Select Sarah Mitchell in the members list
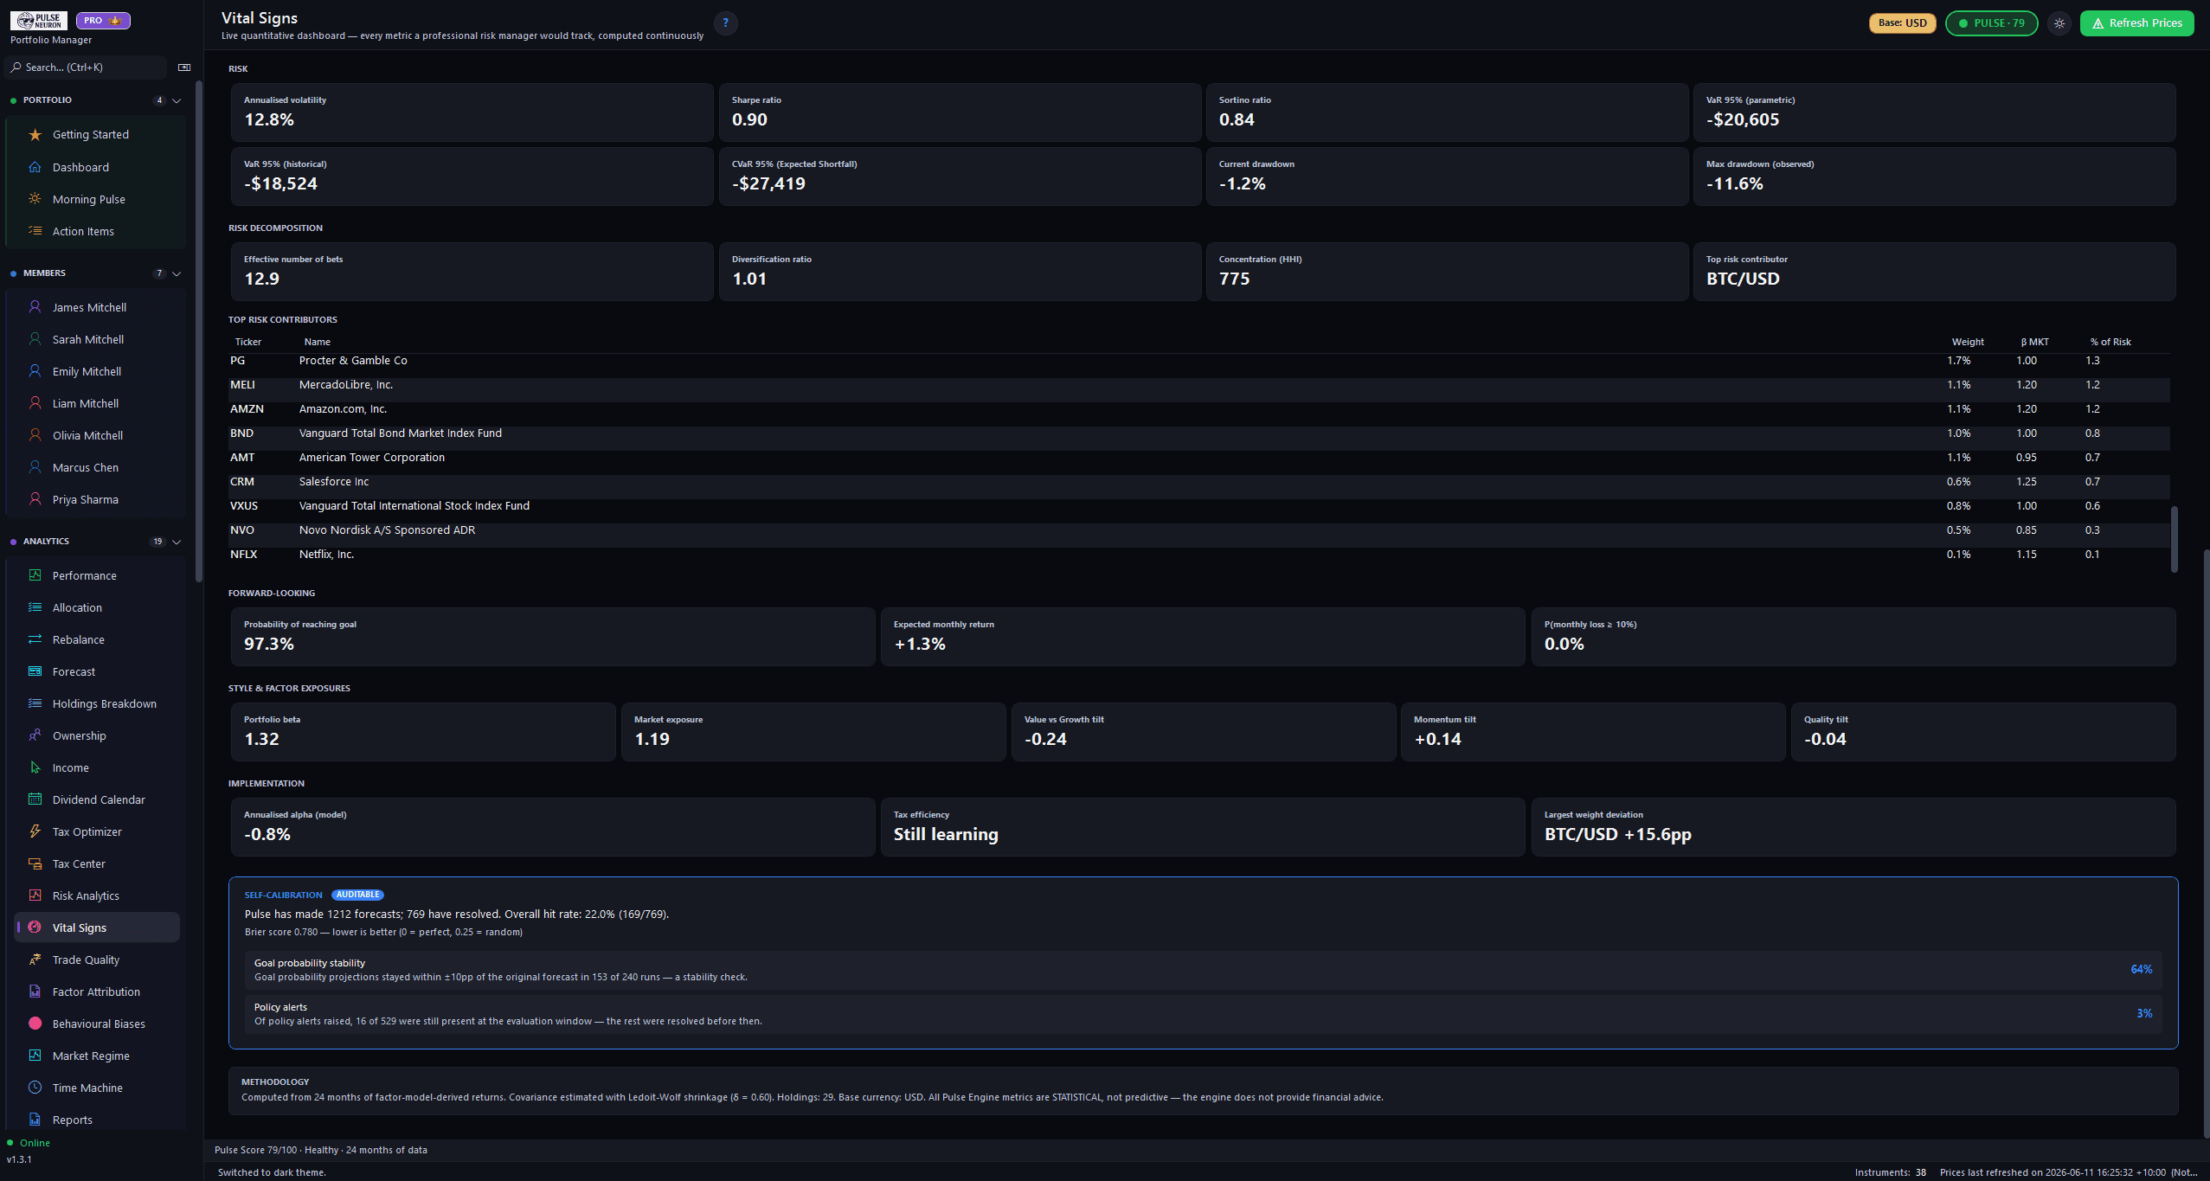This screenshot has width=2210, height=1181. pos(97,339)
